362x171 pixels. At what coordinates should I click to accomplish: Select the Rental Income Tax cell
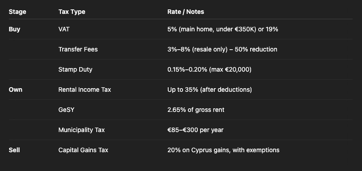click(85, 90)
